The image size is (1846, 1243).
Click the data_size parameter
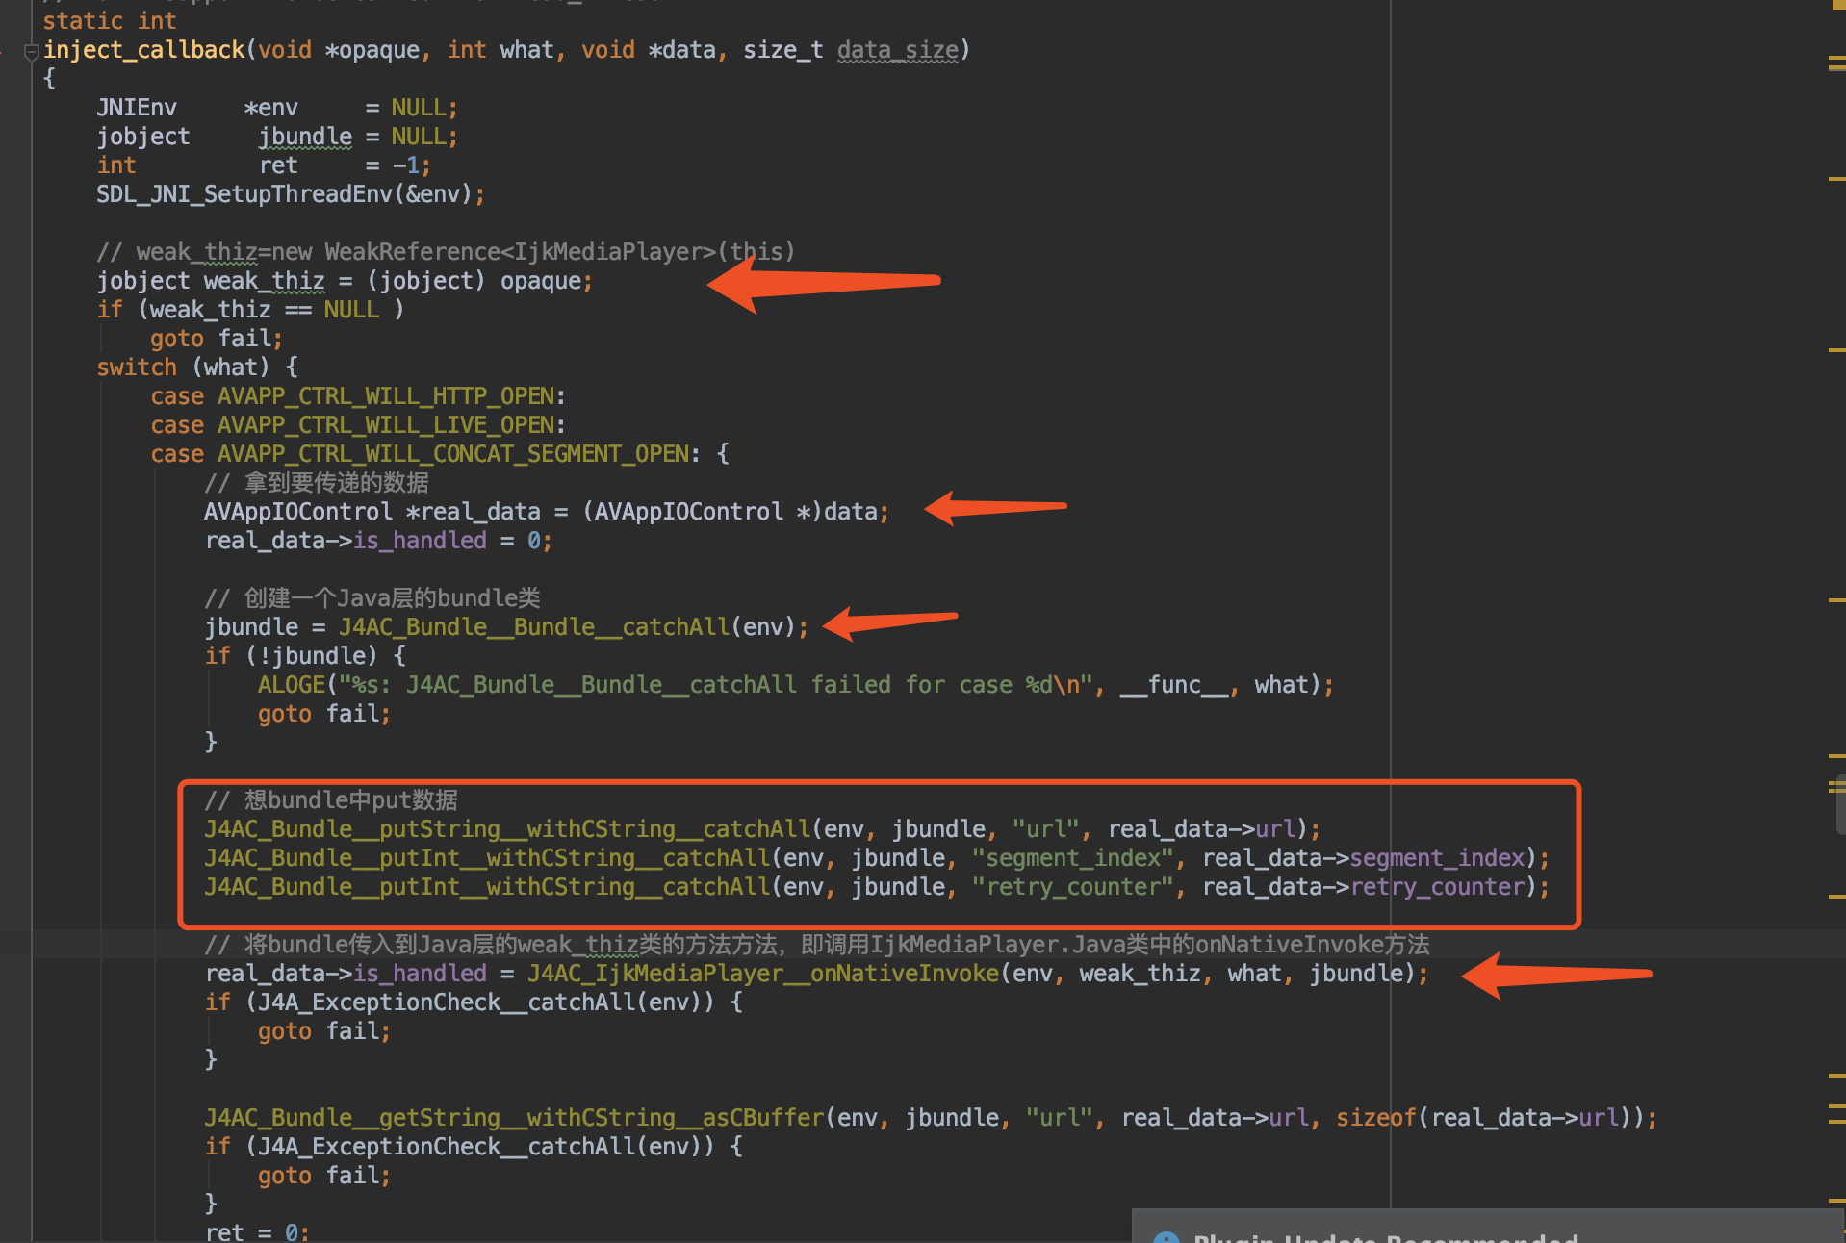click(x=898, y=50)
